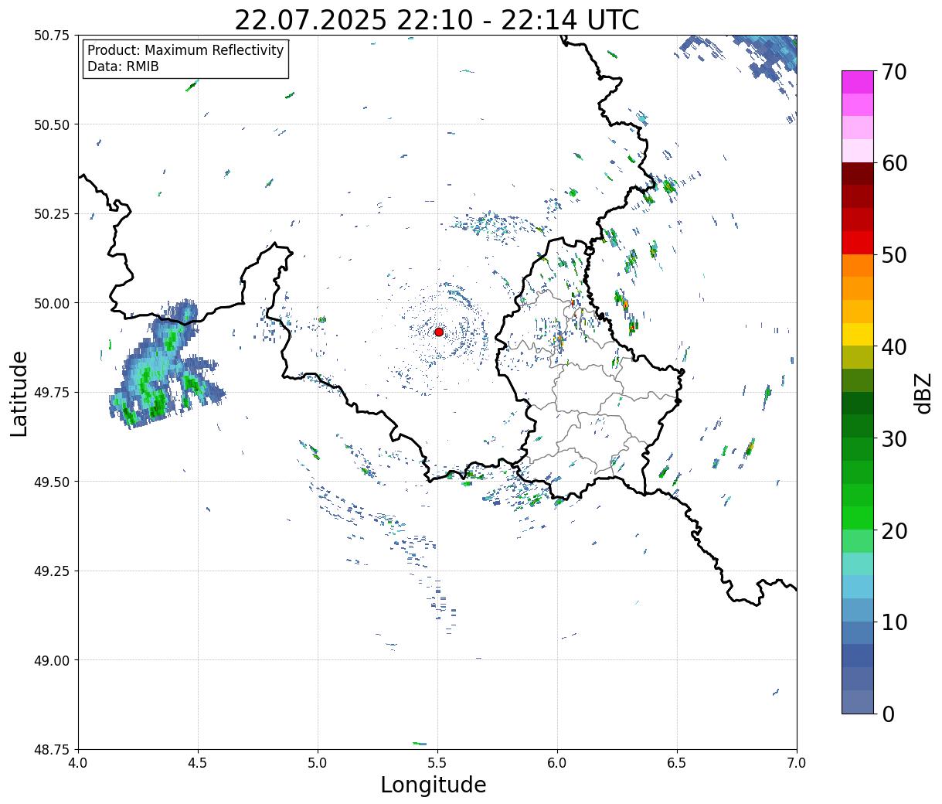Click the colorbar tick label 50
The image size is (942, 804).
(894, 255)
